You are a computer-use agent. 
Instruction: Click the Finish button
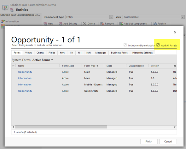(x=149, y=141)
